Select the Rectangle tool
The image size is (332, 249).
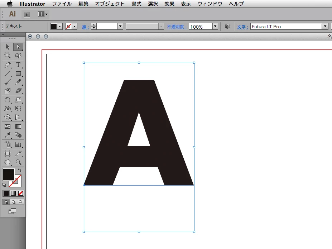(18, 73)
